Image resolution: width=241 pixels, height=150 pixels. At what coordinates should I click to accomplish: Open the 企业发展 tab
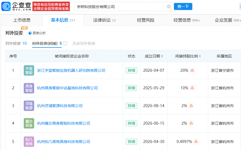point(228,20)
